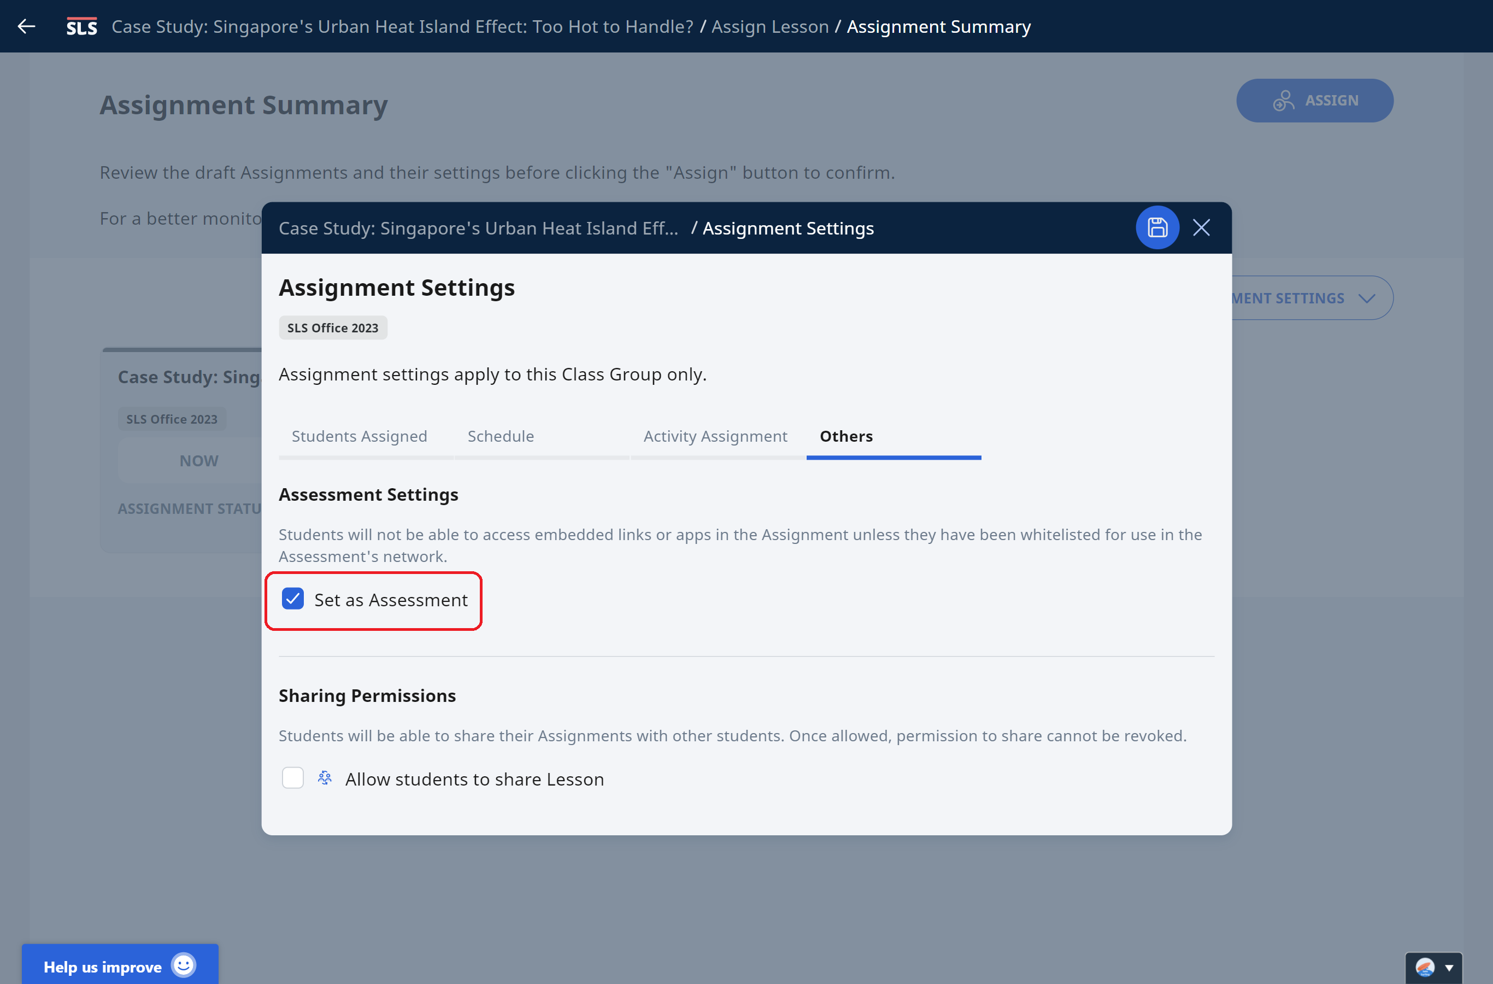
Task: Click the save icon in dialog header
Action: point(1157,227)
